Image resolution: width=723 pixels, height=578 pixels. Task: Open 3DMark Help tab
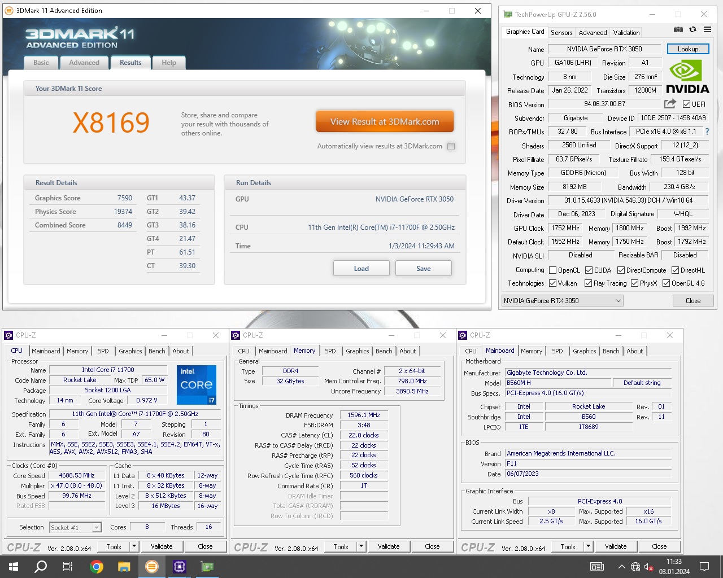click(169, 63)
